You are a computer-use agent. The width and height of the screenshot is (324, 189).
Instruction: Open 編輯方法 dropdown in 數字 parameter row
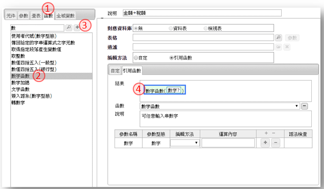point(185,143)
